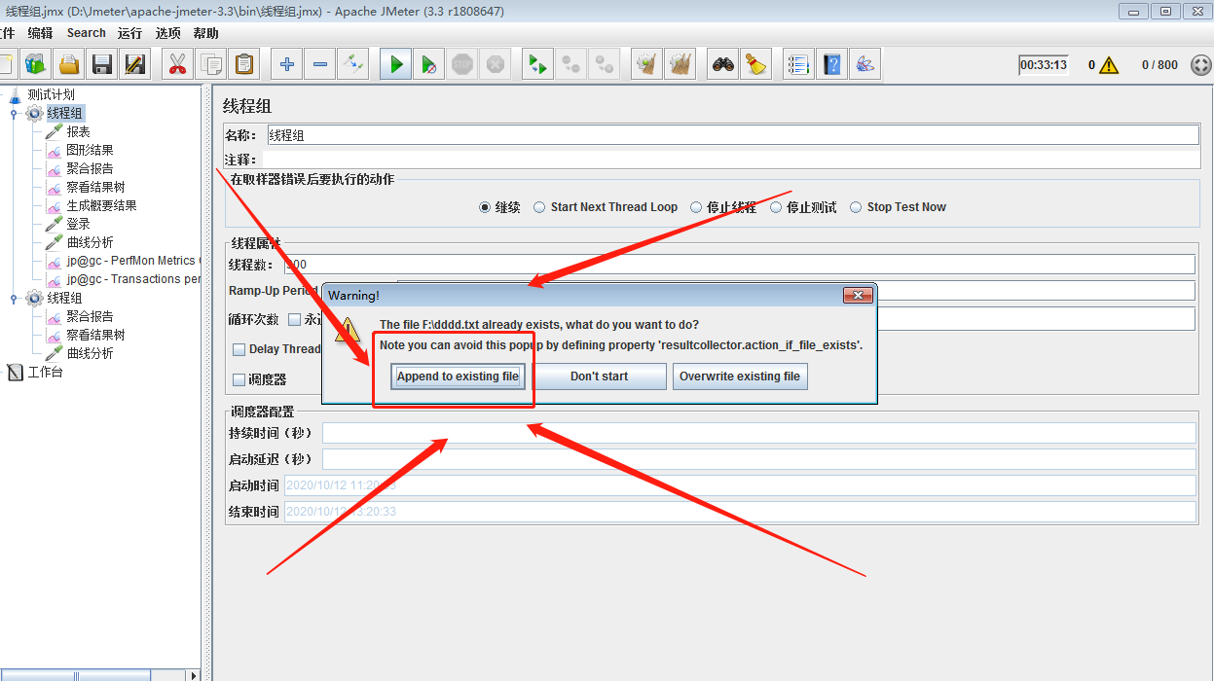1214x681 pixels.
Task: Select 测试计划 in the tree
Action: (52, 94)
